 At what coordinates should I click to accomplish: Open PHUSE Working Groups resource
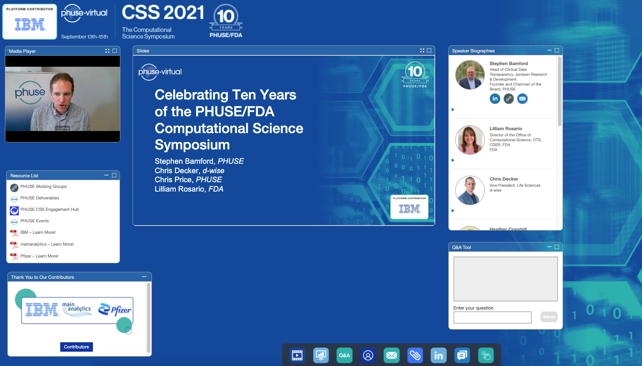pos(43,186)
